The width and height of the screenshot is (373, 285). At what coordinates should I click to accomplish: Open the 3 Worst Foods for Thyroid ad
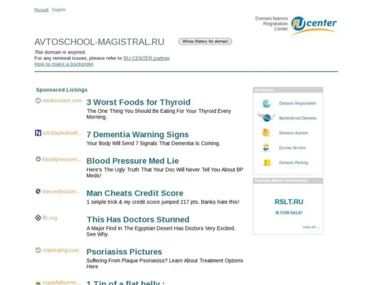click(138, 102)
